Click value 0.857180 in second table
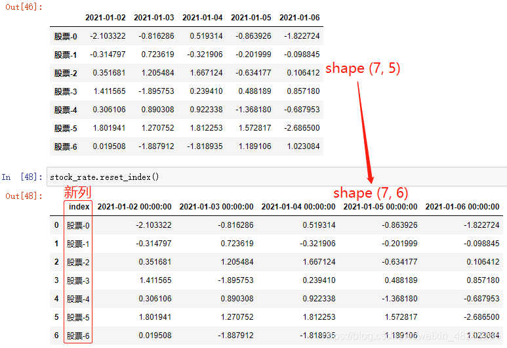This screenshot has height=348, width=507. click(483, 280)
